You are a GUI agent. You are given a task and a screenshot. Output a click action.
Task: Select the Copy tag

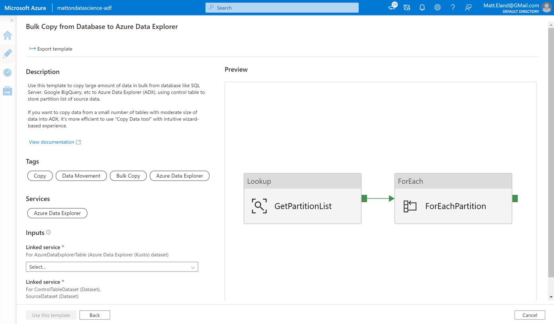(40, 176)
